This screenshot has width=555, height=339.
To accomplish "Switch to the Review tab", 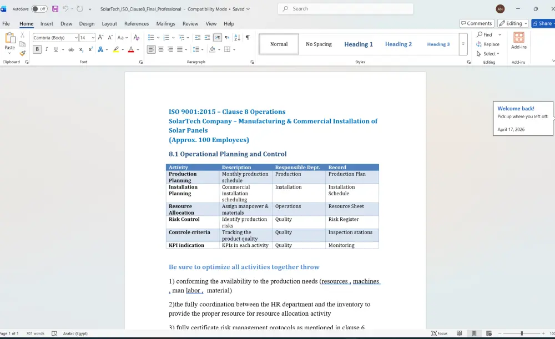I will point(190,24).
